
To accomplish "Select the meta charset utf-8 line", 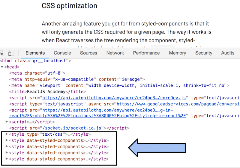I will point(37,73).
